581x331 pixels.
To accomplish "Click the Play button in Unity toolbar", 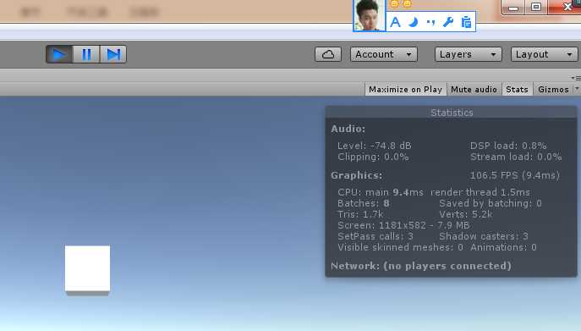I will pyautogui.click(x=59, y=54).
